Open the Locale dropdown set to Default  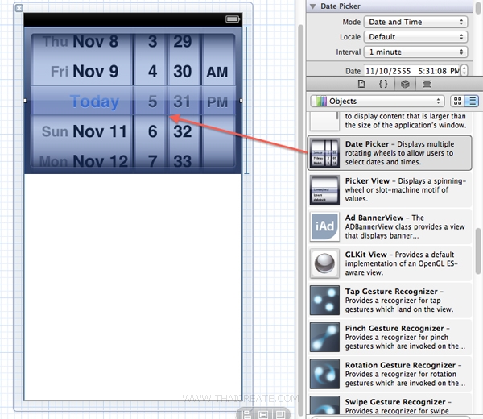tap(415, 37)
